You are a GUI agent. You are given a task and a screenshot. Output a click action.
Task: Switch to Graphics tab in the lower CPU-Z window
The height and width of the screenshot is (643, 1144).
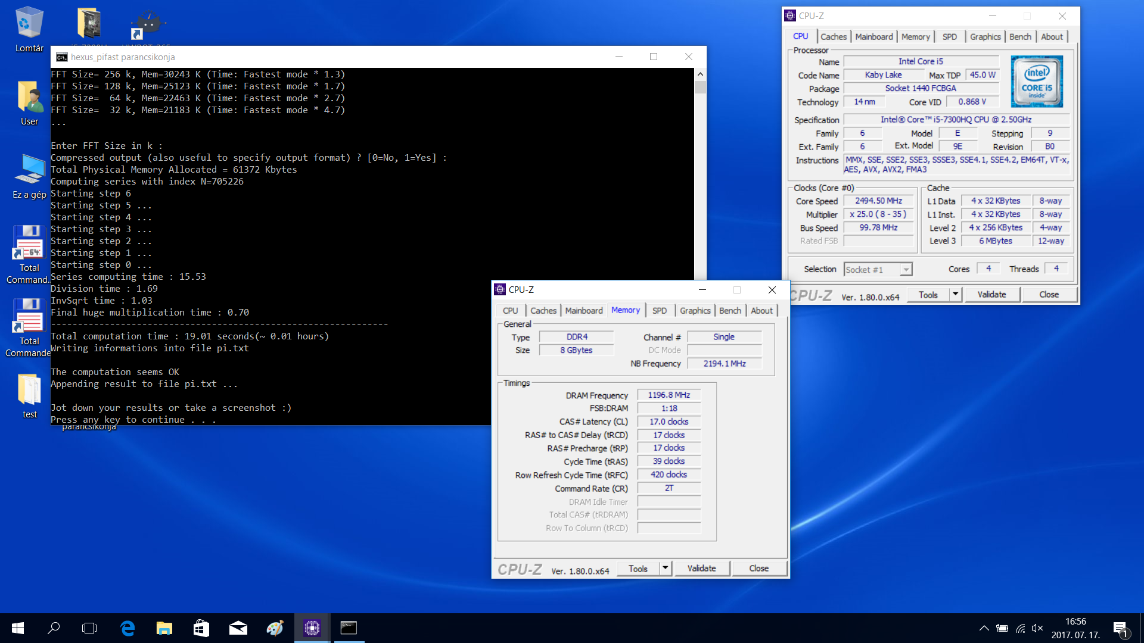click(x=695, y=311)
